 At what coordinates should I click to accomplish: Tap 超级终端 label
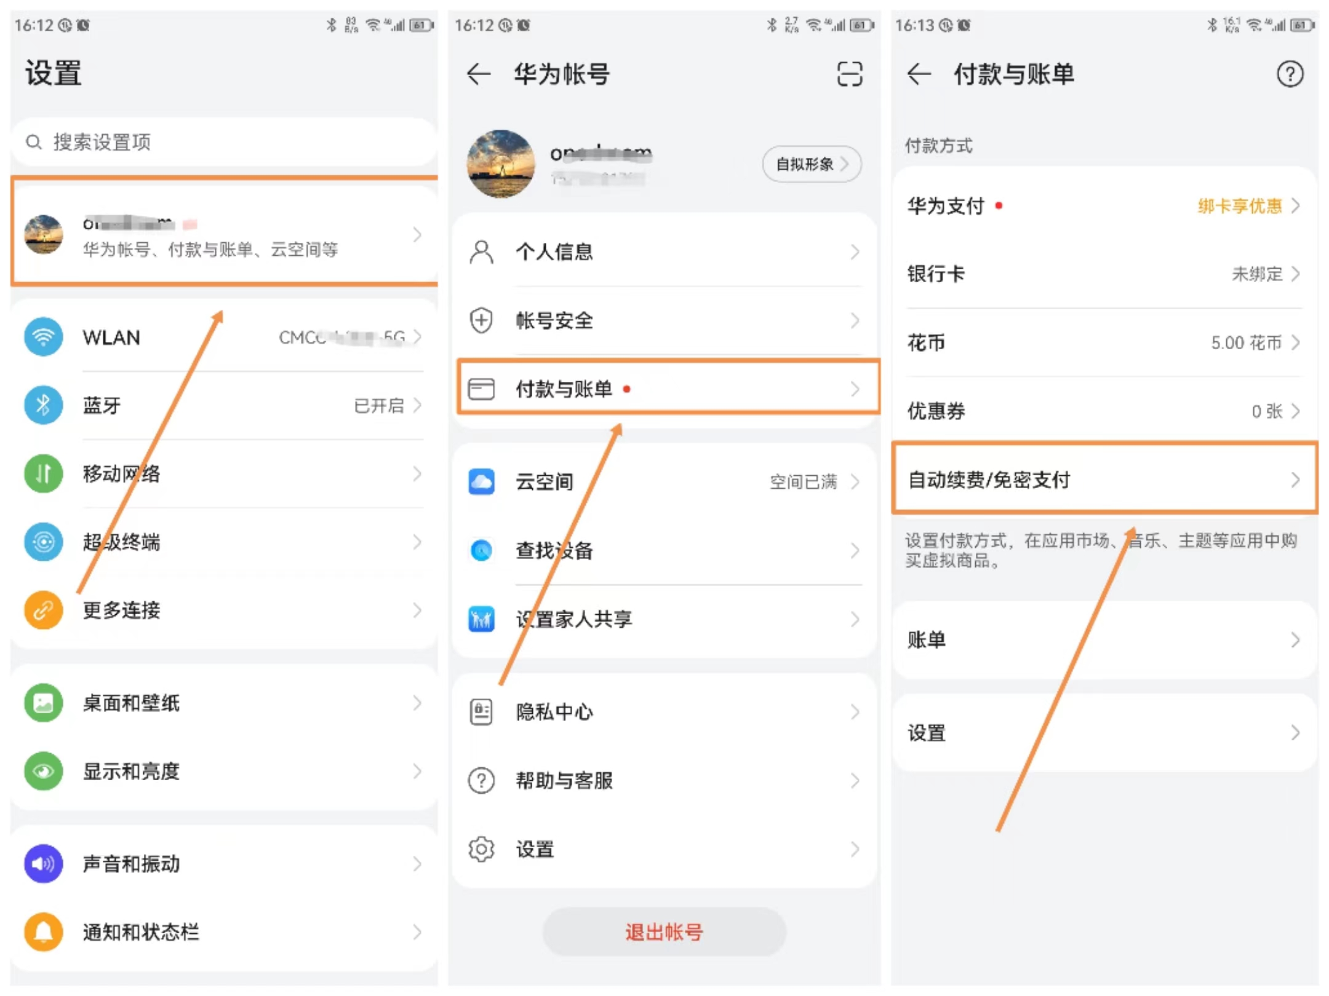pos(121,542)
